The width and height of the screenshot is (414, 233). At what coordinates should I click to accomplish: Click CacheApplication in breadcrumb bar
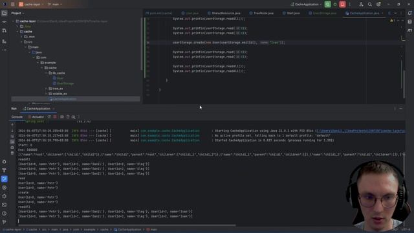127,230
